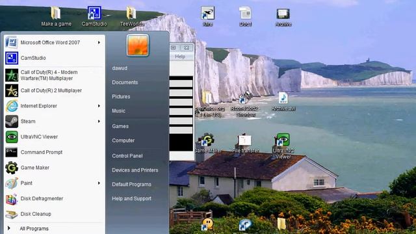Select the Archive.avi file with music note
This screenshot has width=416, height=234.
point(283,101)
